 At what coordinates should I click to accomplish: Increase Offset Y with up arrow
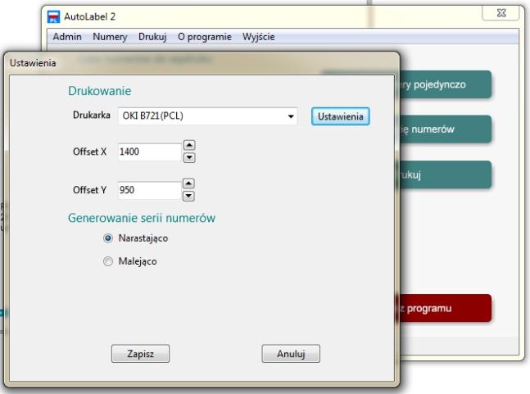[188, 183]
